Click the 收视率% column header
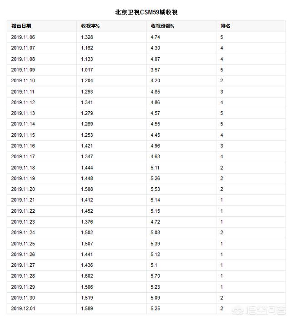 90,26
